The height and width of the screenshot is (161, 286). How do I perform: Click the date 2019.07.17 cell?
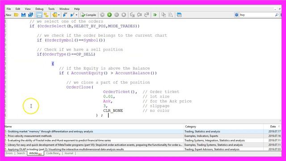[x=274, y=131]
